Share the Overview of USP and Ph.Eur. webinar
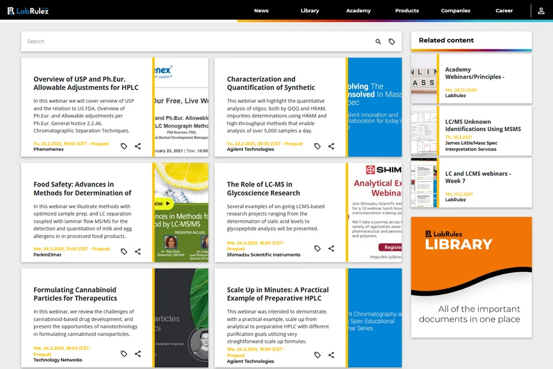The height and width of the screenshot is (369, 553). 137,146
